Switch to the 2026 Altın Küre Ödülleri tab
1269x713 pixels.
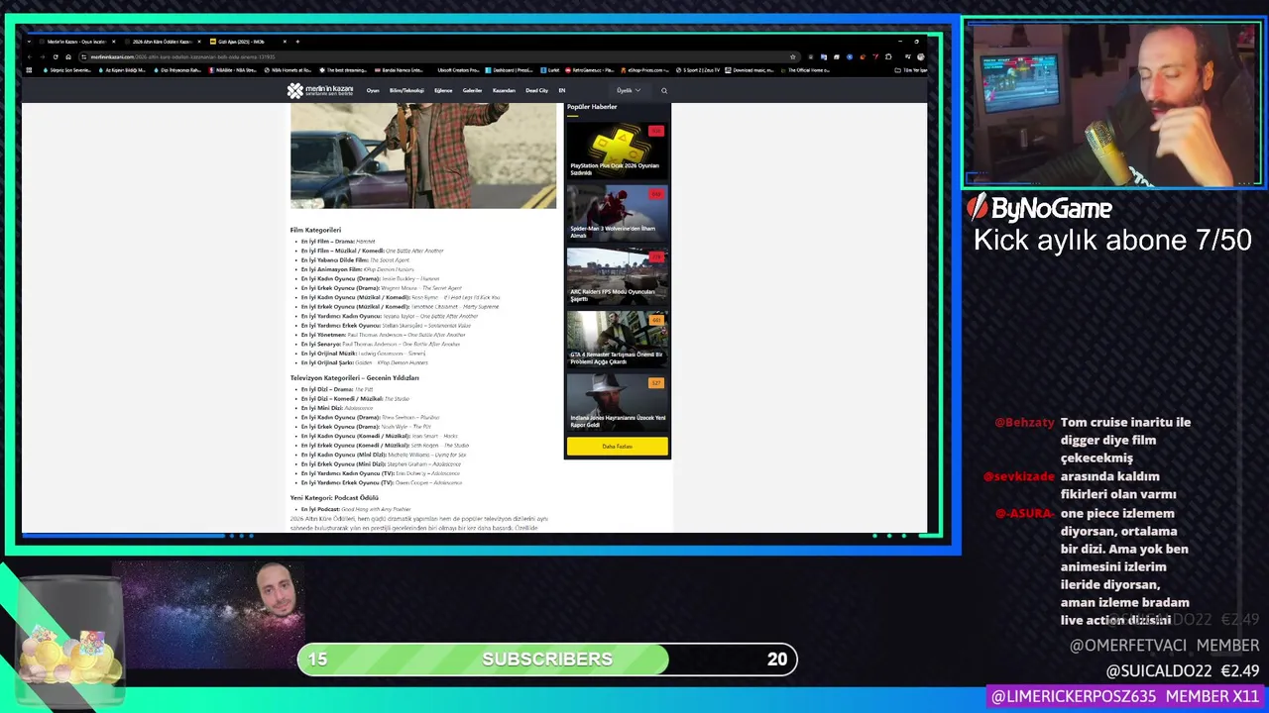(x=163, y=42)
